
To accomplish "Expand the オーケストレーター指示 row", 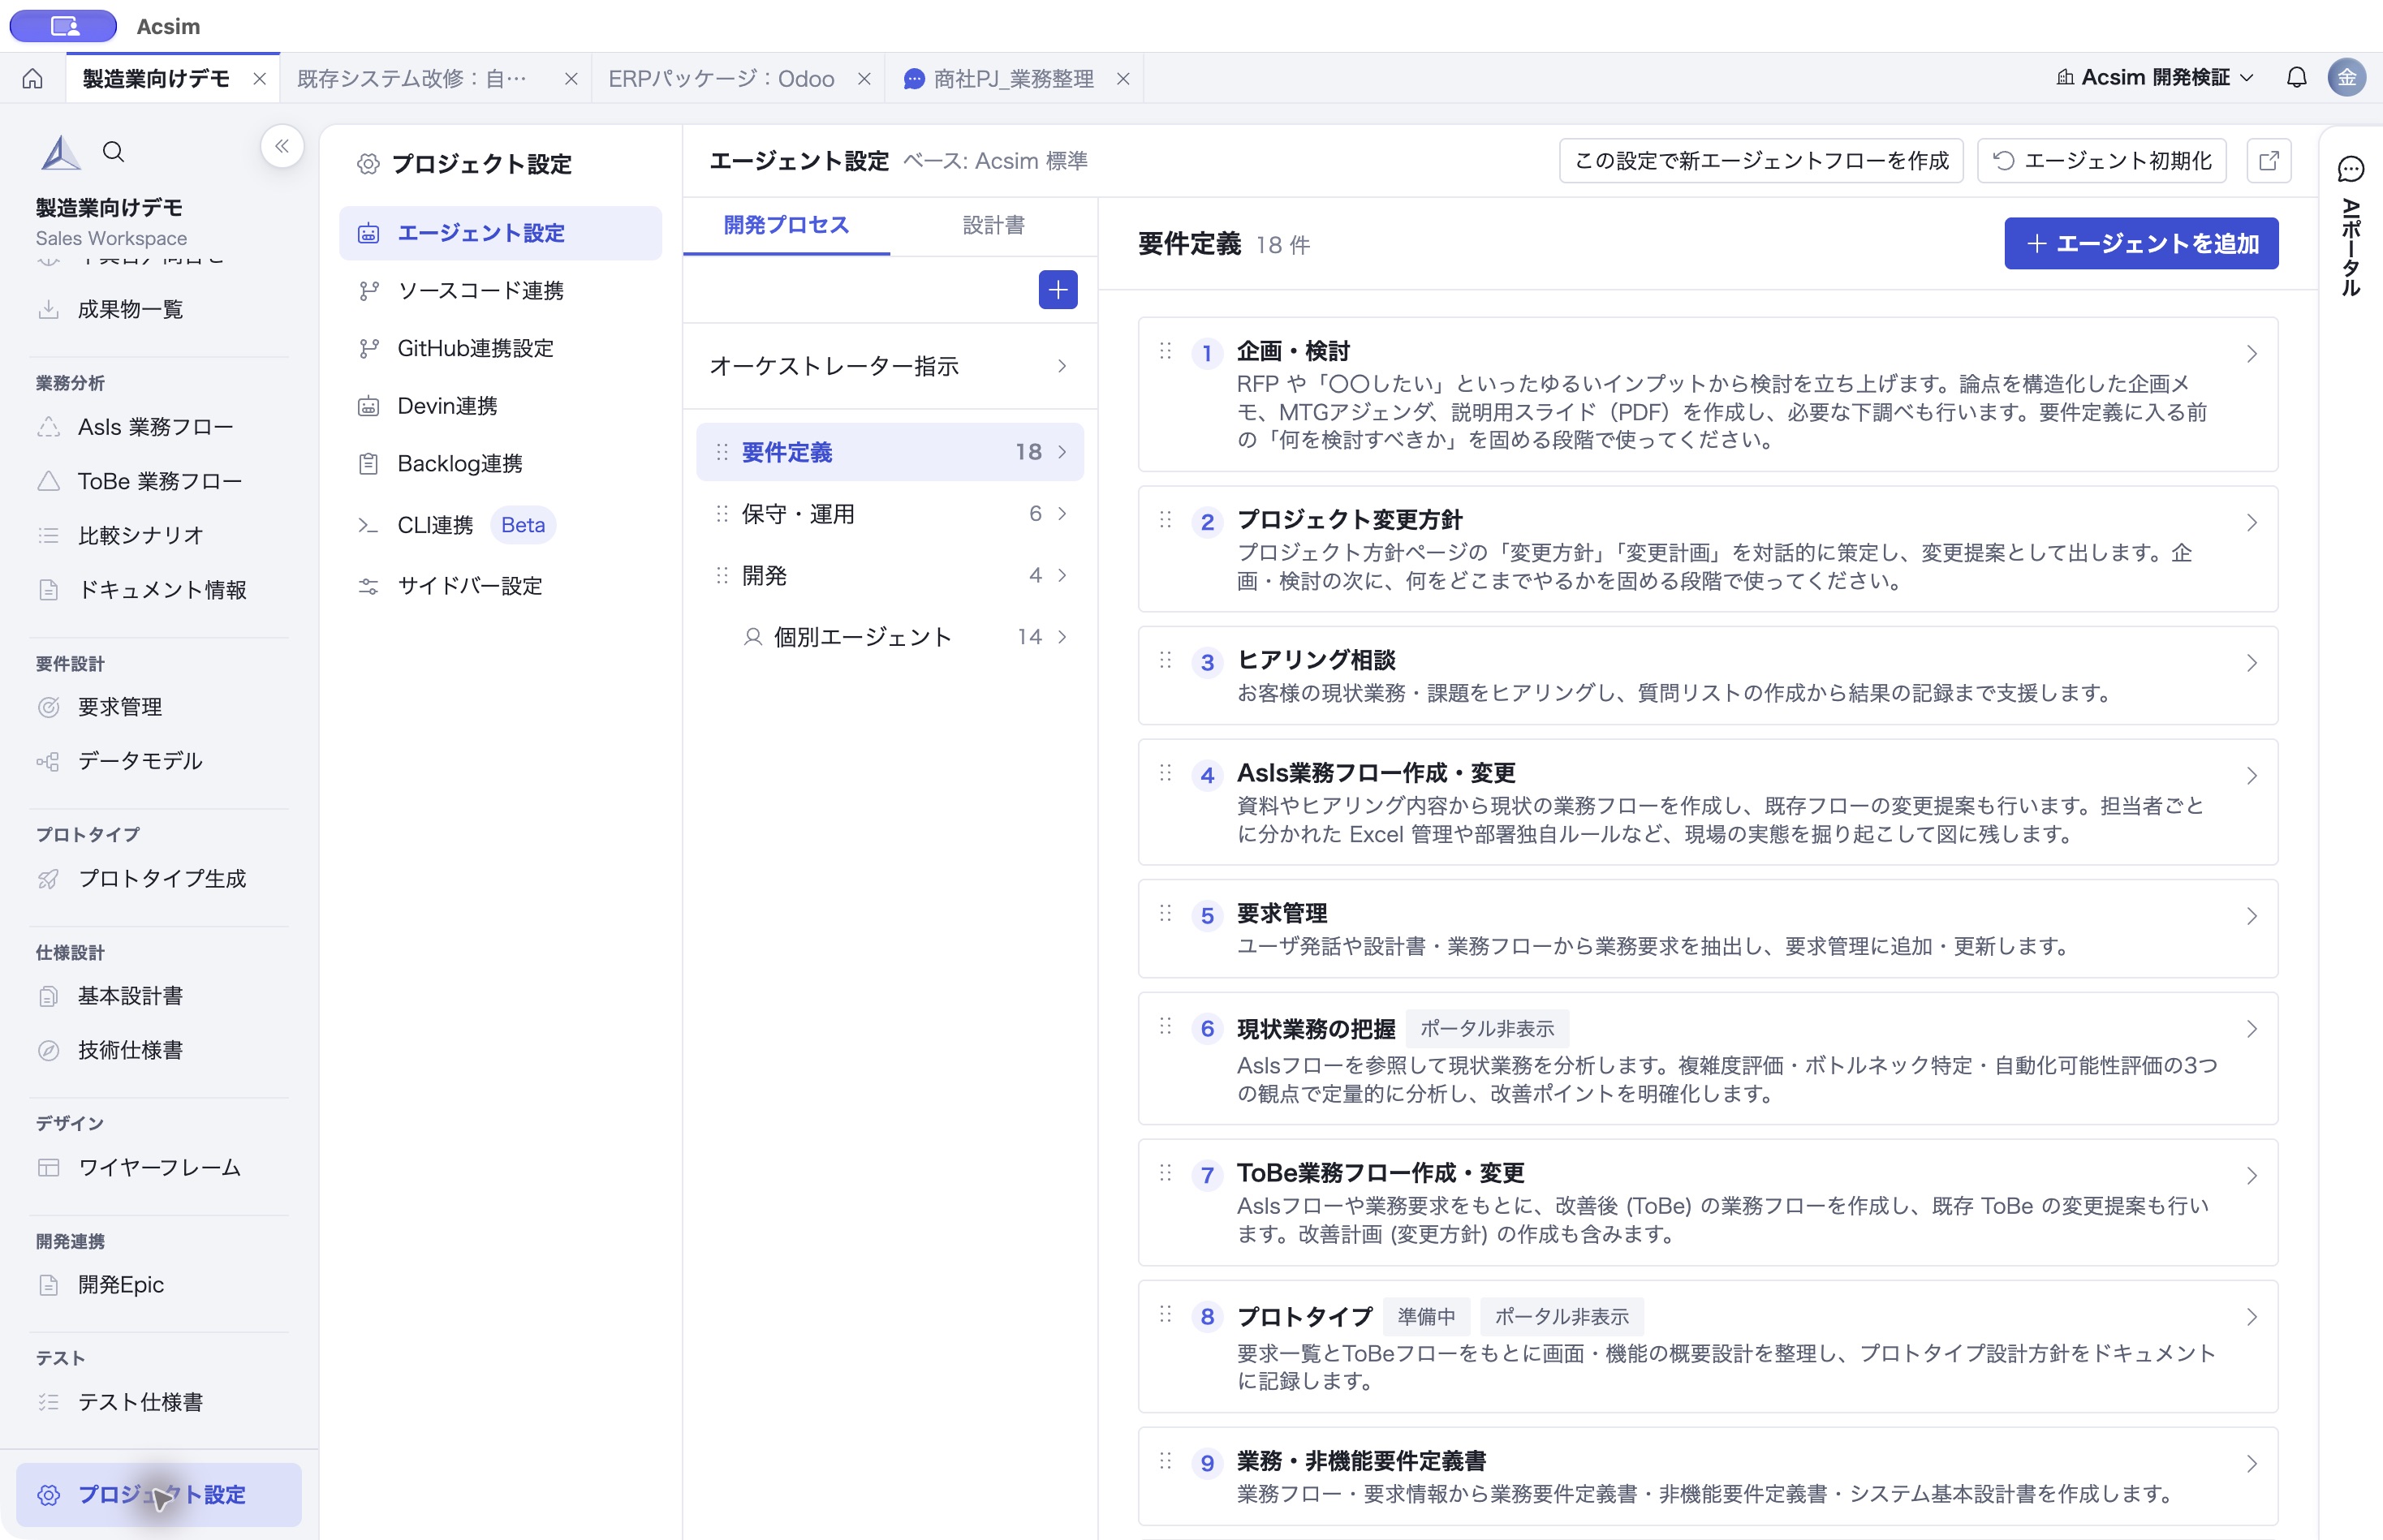I will (x=890, y=366).
